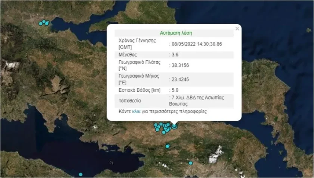Click the Αυτόματη λύση popup header
The height and width of the screenshot is (178, 314).
click(176, 33)
